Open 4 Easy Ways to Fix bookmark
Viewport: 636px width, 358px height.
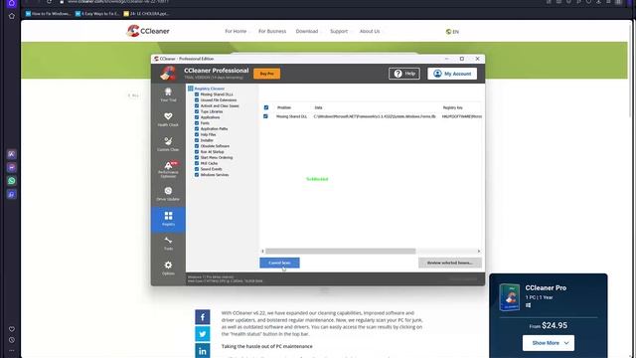(97, 13)
